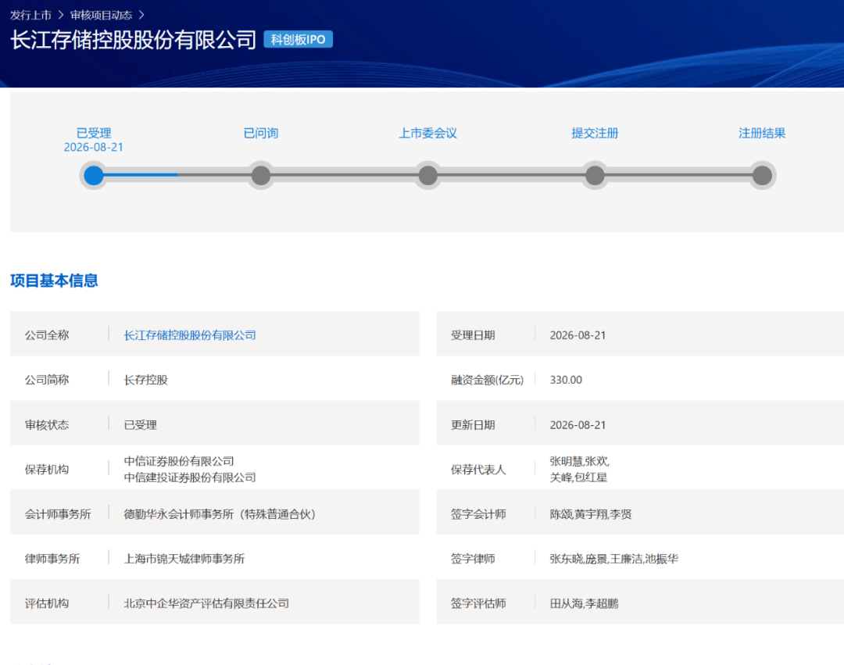Select the 上市委会议 timeline node
Viewport: 844px width, 665px height.
click(x=428, y=175)
